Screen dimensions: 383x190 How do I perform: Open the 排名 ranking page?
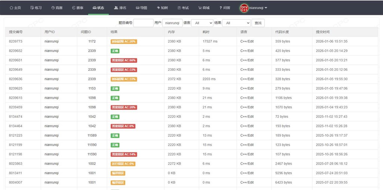click(120, 7)
